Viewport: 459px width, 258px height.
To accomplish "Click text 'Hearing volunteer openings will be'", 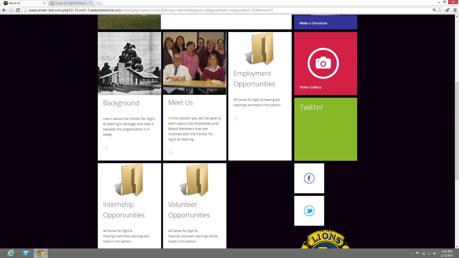I will click(x=193, y=236).
